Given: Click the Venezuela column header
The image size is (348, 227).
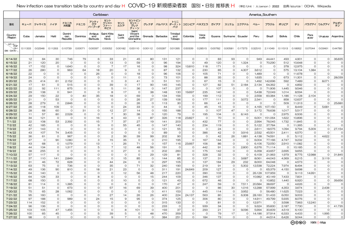Looking at the screenshot, I should pos(202,36).
